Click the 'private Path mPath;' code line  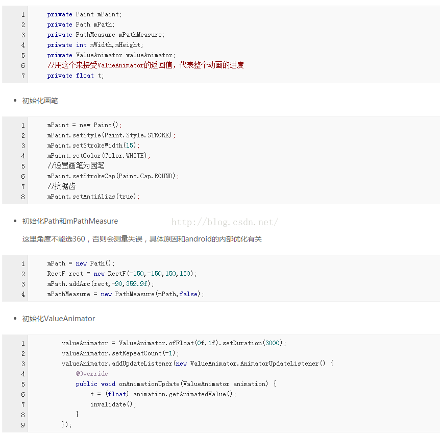(81, 25)
